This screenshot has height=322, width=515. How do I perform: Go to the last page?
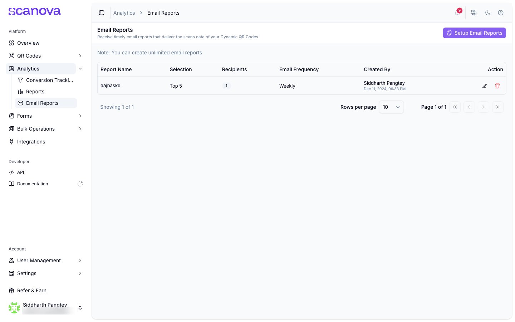[x=498, y=107]
